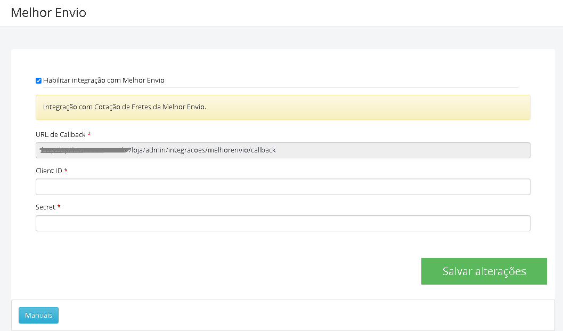The height and width of the screenshot is (331, 563).
Task: Click the Melhor Envio page title
Action: click(x=48, y=13)
